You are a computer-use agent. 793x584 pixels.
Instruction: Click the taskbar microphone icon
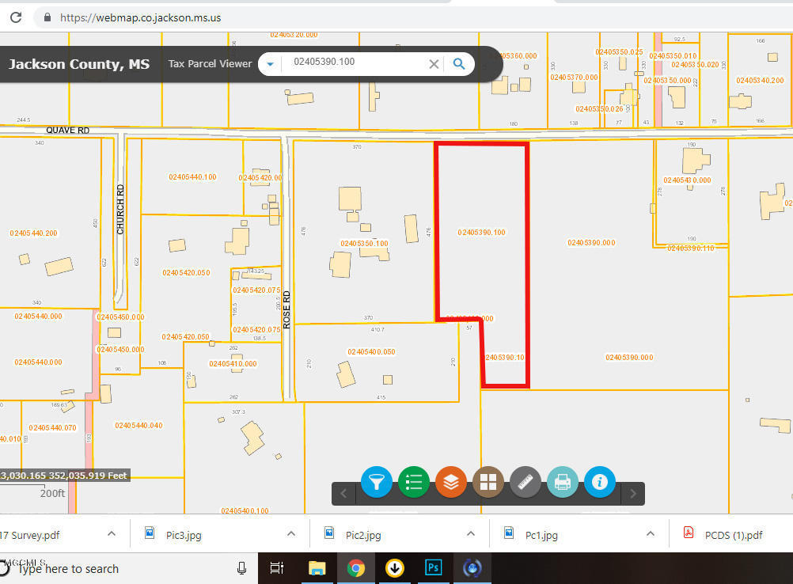241,569
